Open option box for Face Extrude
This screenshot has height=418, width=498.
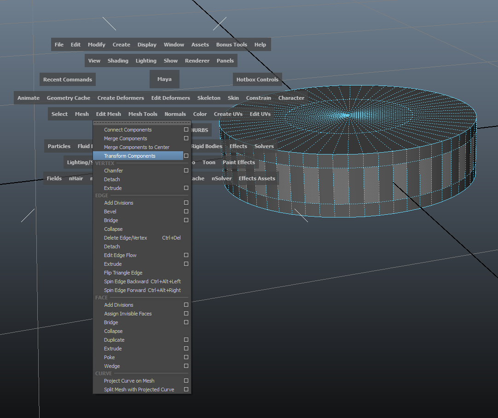tap(186, 349)
